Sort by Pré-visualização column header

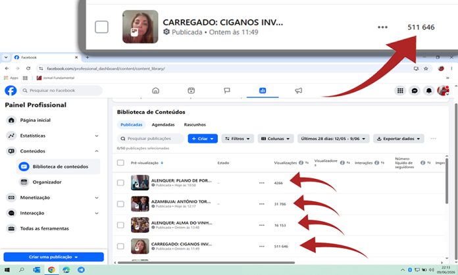pyautogui.click(x=147, y=163)
